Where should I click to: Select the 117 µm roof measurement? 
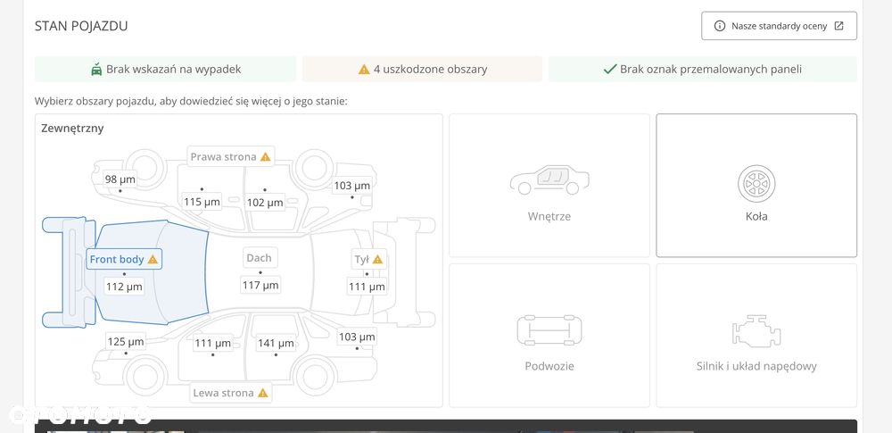tap(260, 285)
